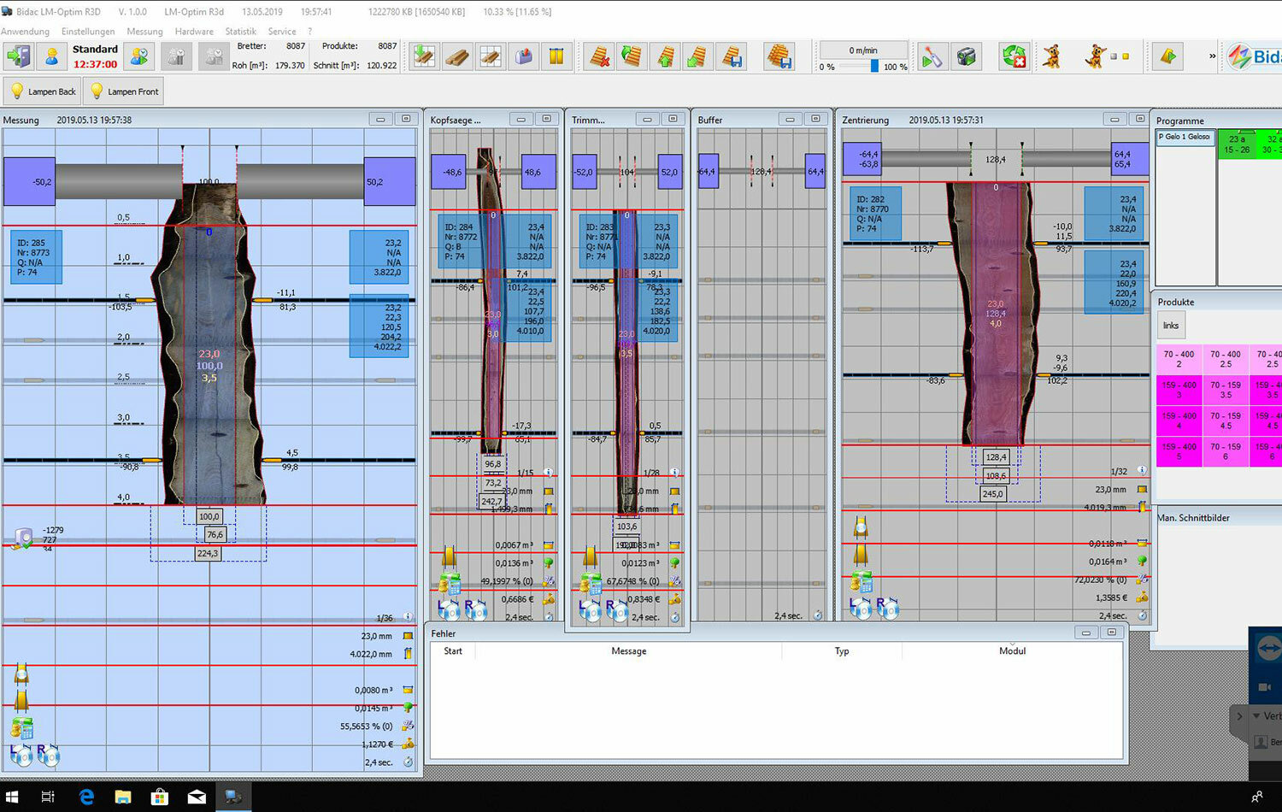The image size is (1282, 812).
Task: Click the first dog mascot icon
Action: coord(1052,57)
